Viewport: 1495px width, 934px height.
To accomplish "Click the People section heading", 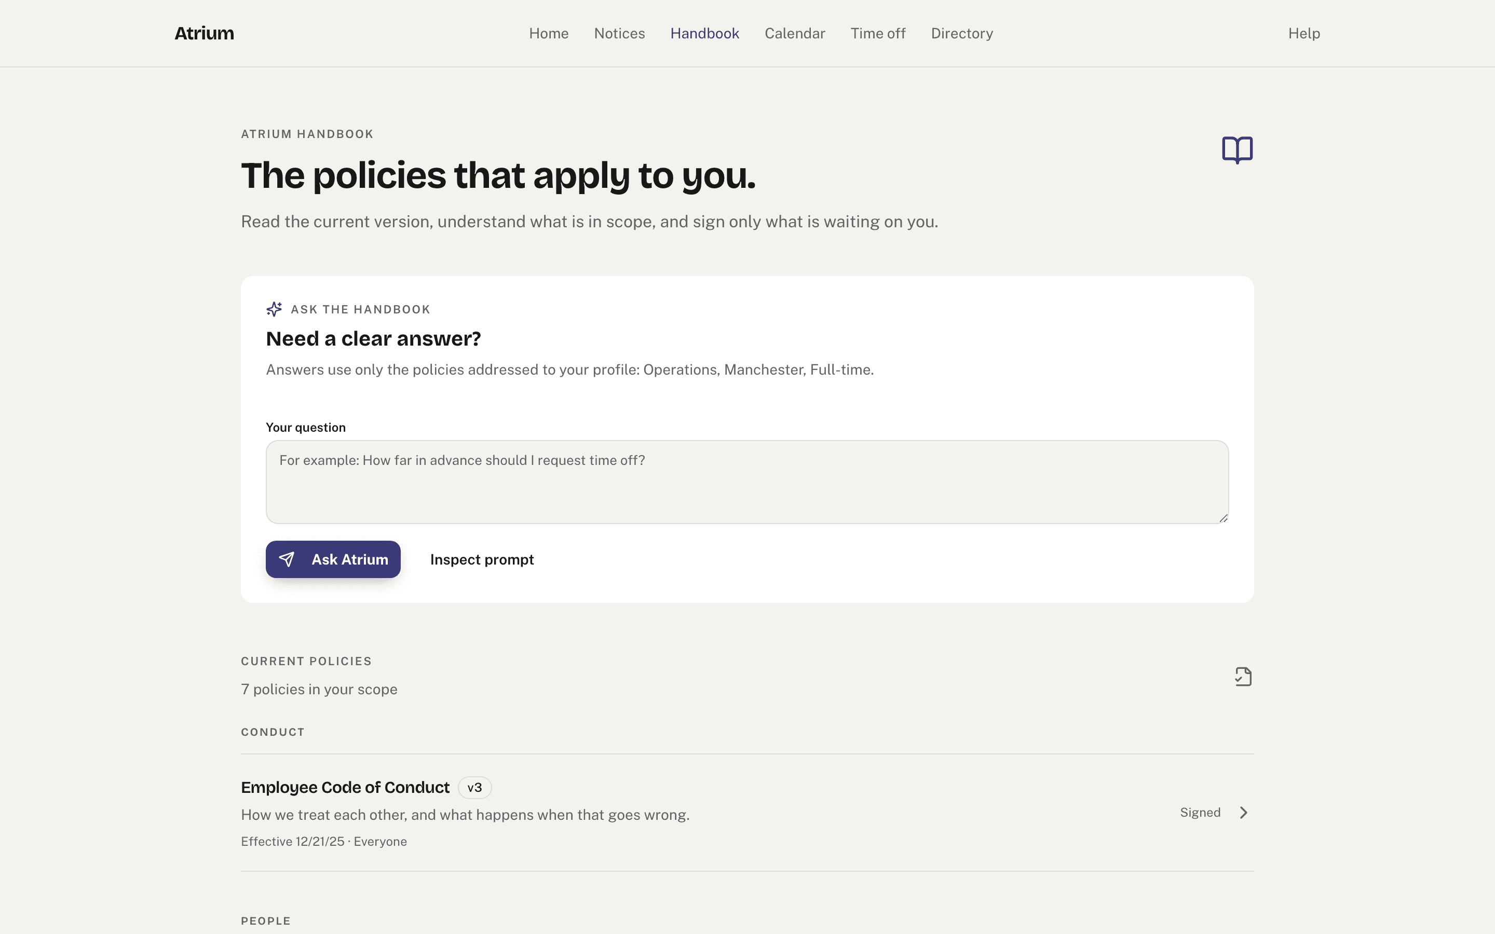I will click(x=266, y=921).
